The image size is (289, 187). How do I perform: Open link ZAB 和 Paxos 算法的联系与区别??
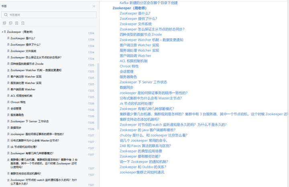point(145,146)
